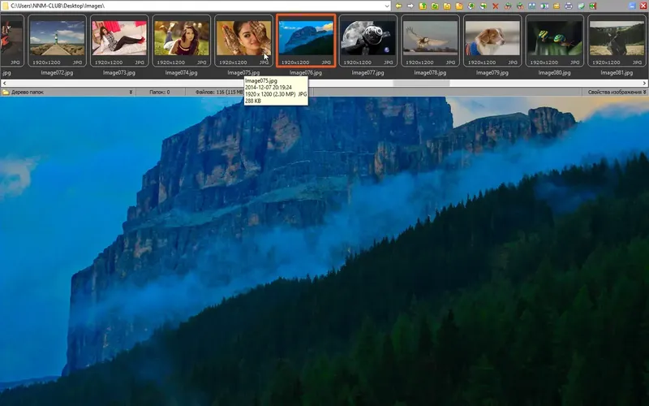Delete the file with the red X
Viewport: 649px width, 406px height.
point(496,6)
